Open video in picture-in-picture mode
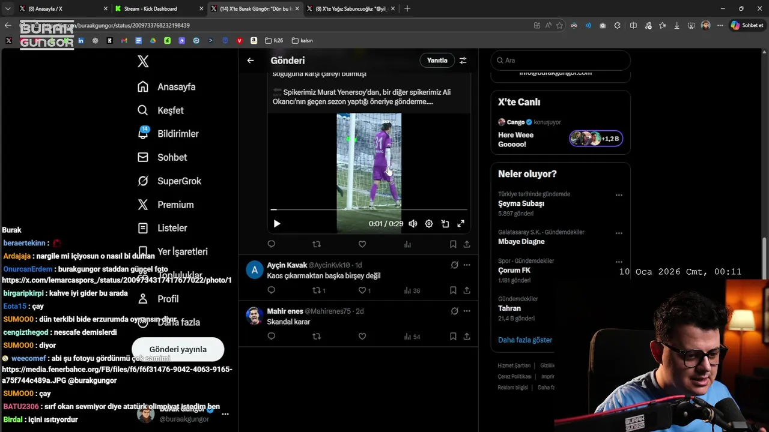 pyautogui.click(x=445, y=224)
